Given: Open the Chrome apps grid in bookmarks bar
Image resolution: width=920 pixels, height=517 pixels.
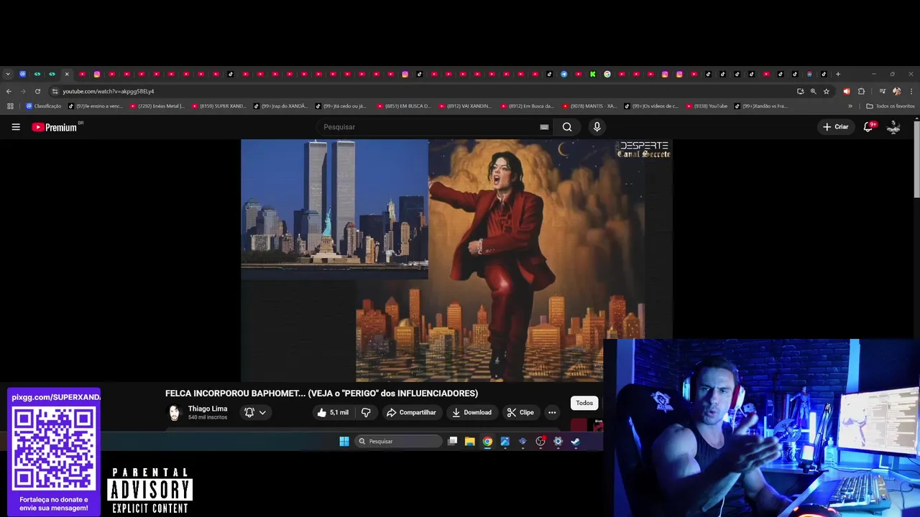Looking at the screenshot, I should pos(10,106).
